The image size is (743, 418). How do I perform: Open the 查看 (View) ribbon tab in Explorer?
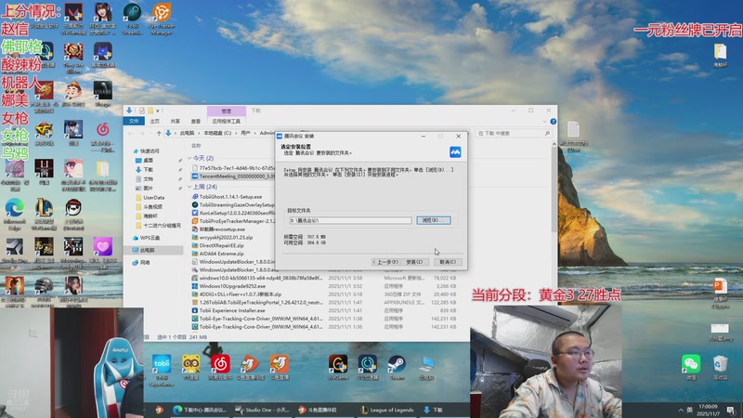coord(195,122)
